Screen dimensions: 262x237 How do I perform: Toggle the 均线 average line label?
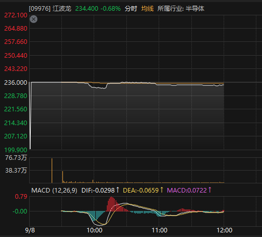(147, 9)
